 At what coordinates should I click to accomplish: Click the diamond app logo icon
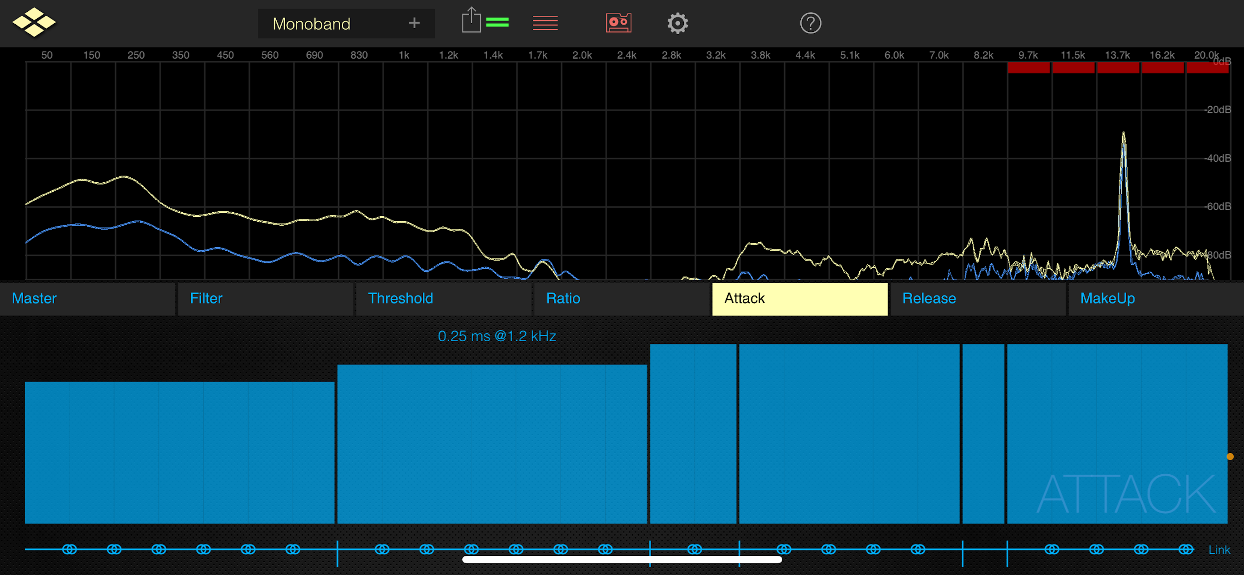tap(34, 22)
